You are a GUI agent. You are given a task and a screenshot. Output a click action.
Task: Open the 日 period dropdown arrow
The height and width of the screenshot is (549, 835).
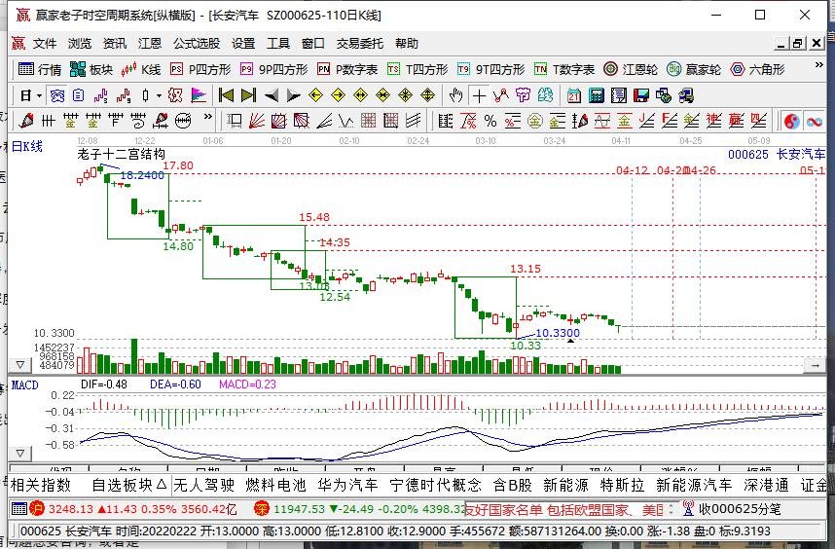coord(39,95)
